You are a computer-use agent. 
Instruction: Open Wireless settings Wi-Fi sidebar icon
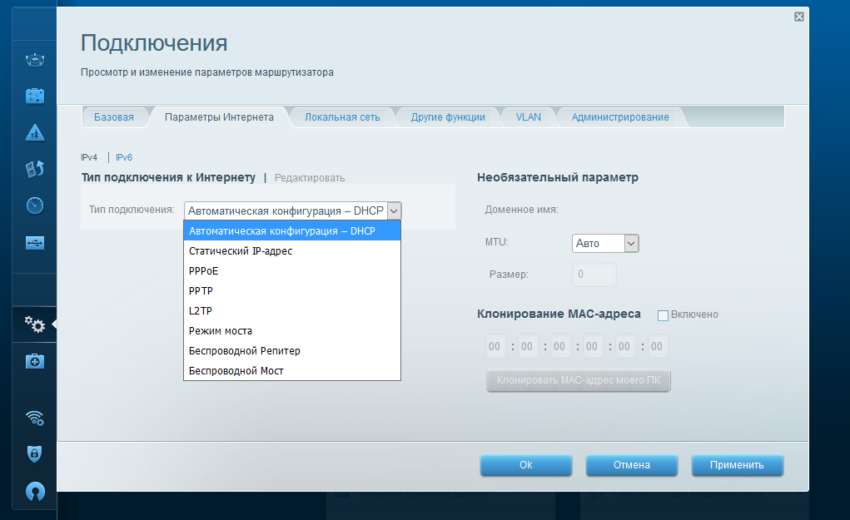[x=35, y=418]
